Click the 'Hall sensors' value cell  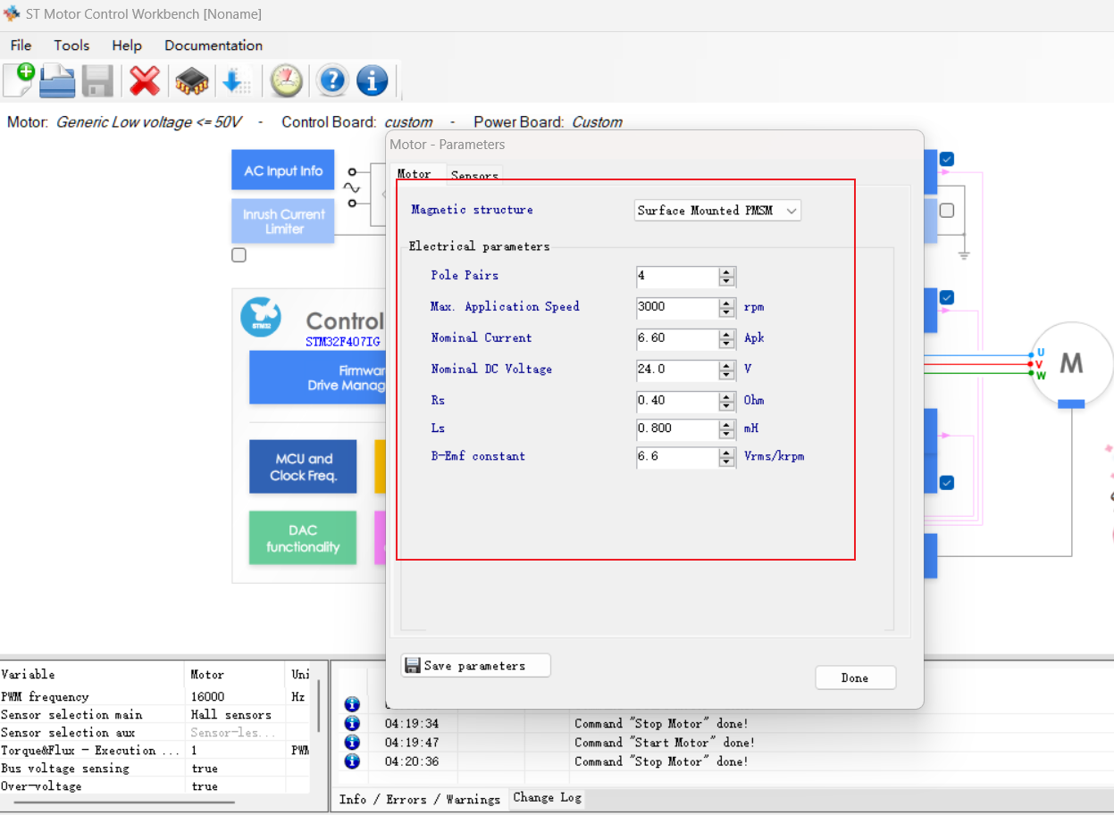[236, 714]
